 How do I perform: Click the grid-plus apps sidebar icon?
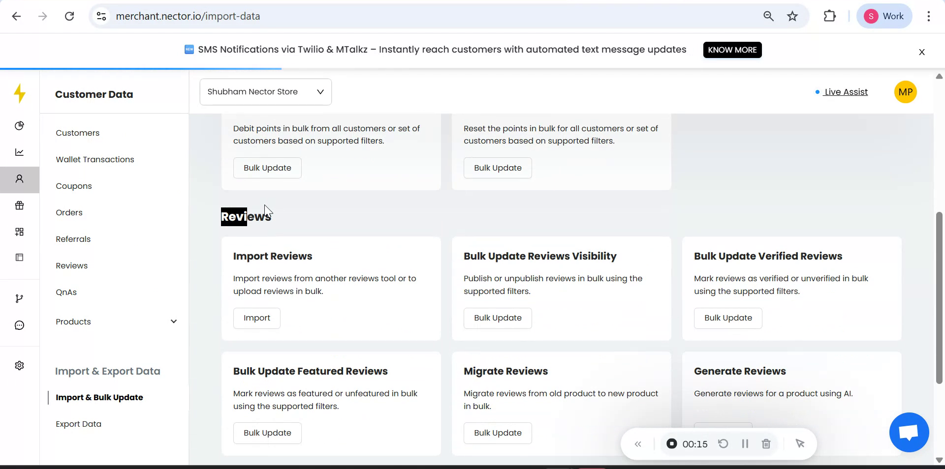click(20, 232)
